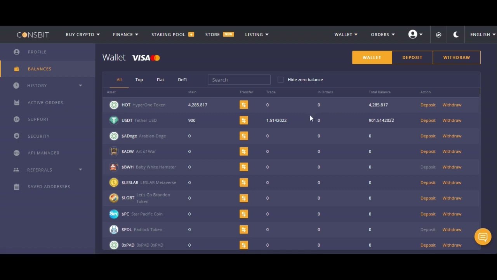This screenshot has width=497, height=280.
Task: Open the live chat bubble
Action: [x=483, y=237]
